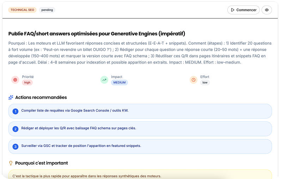Click the number 1 step circle
This screenshot has height=179, width=282.
(x=15, y=111)
